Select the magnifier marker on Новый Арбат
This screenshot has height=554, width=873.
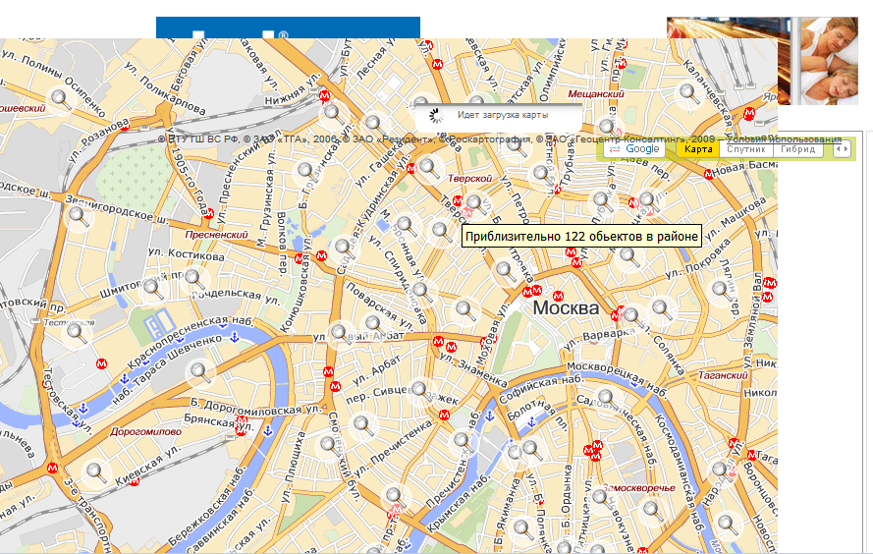click(340, 334)
